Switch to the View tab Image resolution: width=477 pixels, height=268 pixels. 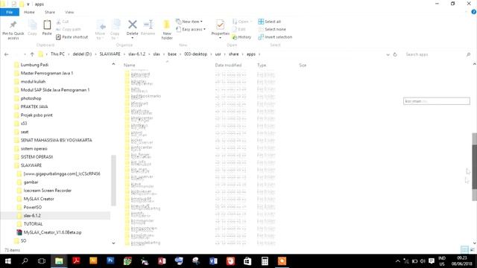pyautogui.click(x=69, y=12)
